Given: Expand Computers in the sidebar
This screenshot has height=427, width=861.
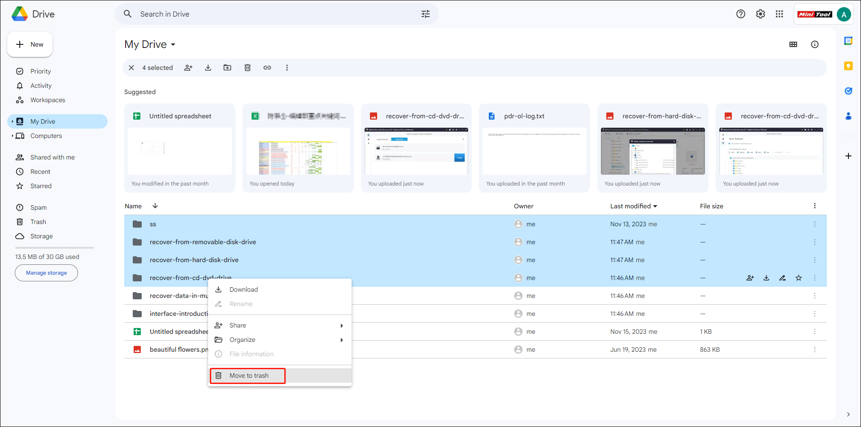Looking at the screenshot, I should 13,136.
